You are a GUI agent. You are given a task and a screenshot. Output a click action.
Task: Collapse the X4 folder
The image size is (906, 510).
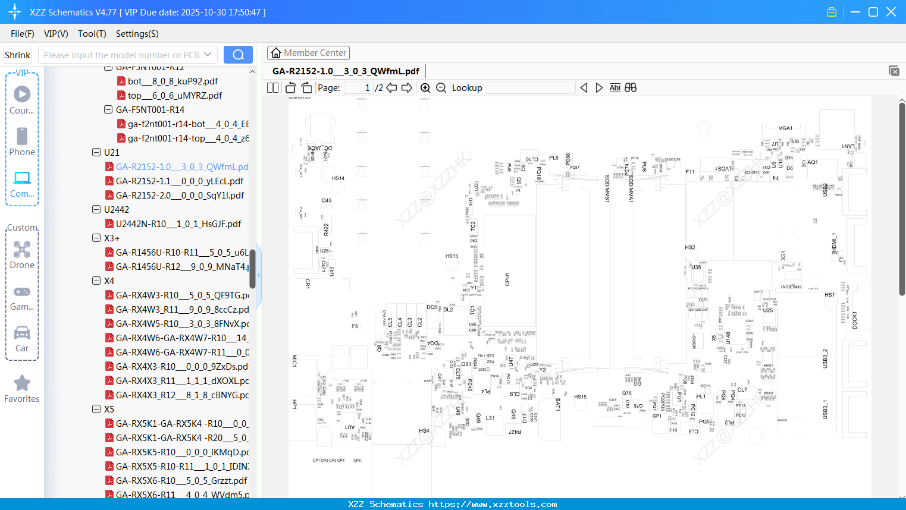tap(96, 281)
